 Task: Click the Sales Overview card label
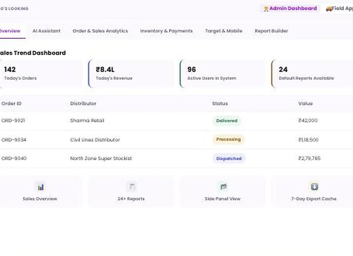click(40, 199)
